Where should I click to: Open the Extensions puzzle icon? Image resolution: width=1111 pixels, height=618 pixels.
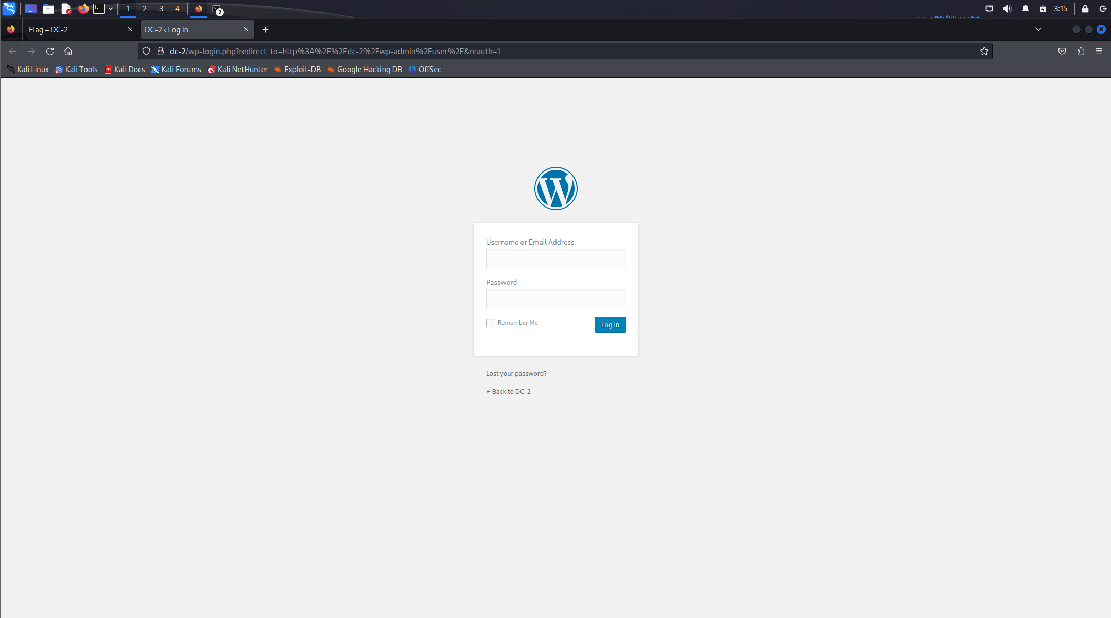coord(1081,51)
